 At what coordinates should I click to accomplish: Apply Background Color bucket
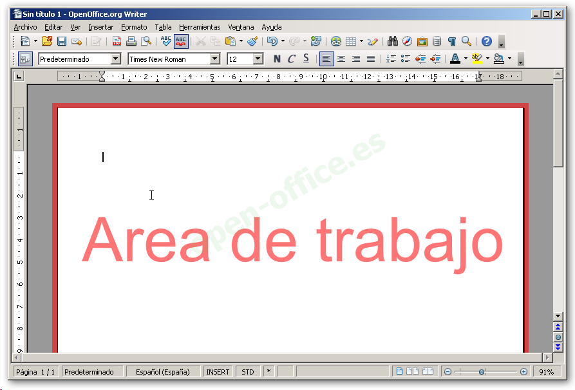pyautogui.click(x=499, y=59)
